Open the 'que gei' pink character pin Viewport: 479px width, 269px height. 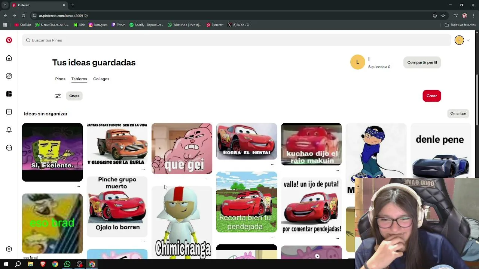(x=182, y=148)
